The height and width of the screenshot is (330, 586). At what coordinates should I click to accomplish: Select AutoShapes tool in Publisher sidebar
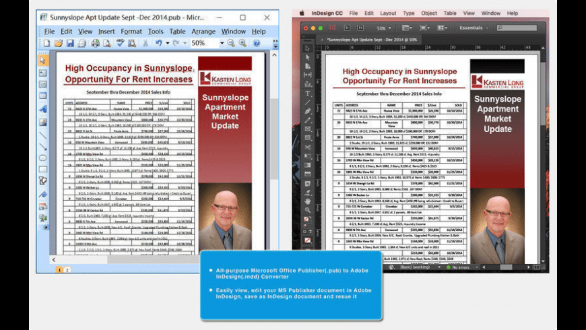tap(43, 181)
